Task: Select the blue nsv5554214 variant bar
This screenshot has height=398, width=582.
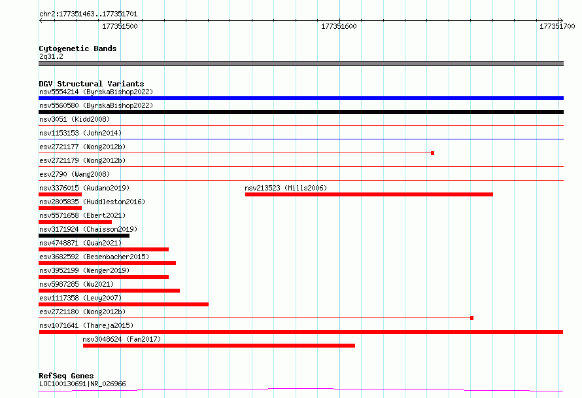Action: click(301, 98)
